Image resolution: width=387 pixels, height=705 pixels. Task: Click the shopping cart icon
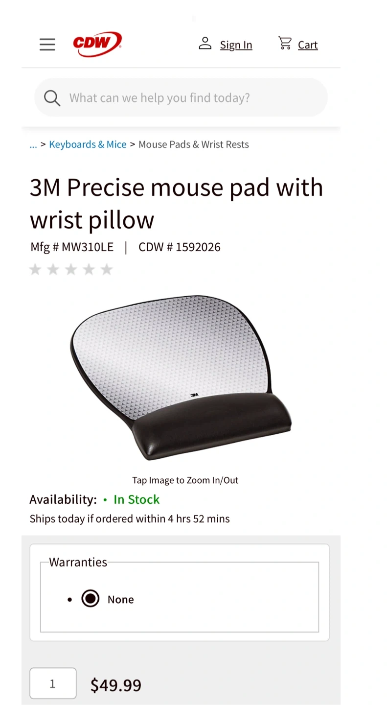[285, 43]
